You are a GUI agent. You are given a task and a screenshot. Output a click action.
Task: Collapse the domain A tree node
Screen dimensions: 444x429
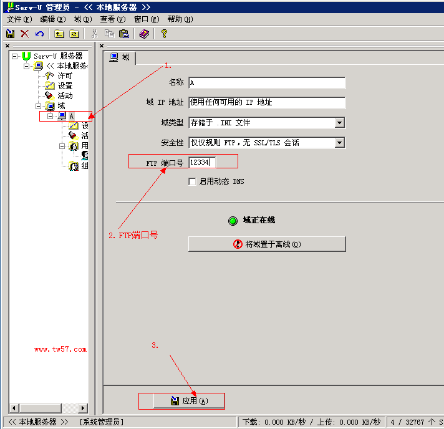tap(51, 116)
